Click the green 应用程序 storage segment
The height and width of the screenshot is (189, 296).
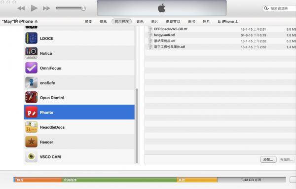[119, 180]
